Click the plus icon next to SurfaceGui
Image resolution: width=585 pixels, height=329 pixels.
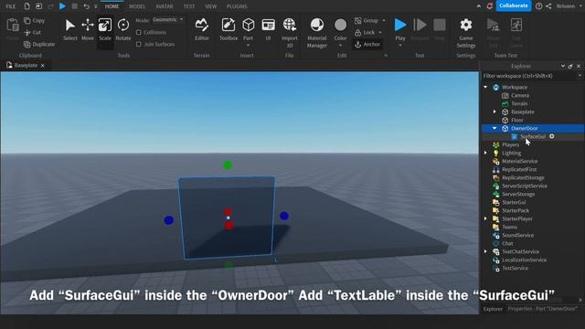pos(552,136)
